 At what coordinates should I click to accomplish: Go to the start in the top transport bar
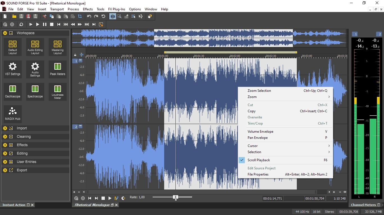pos(59,25)
